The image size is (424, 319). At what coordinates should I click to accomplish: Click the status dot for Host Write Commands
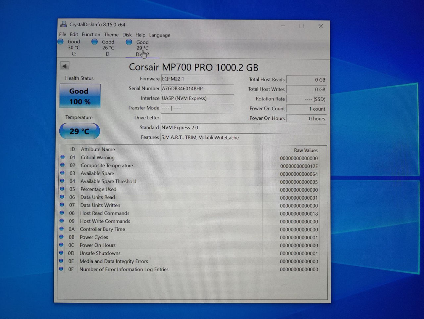(x=62, y=221)
